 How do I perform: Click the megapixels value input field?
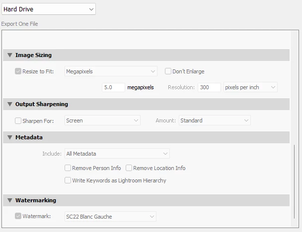click(x=113, y=87)
